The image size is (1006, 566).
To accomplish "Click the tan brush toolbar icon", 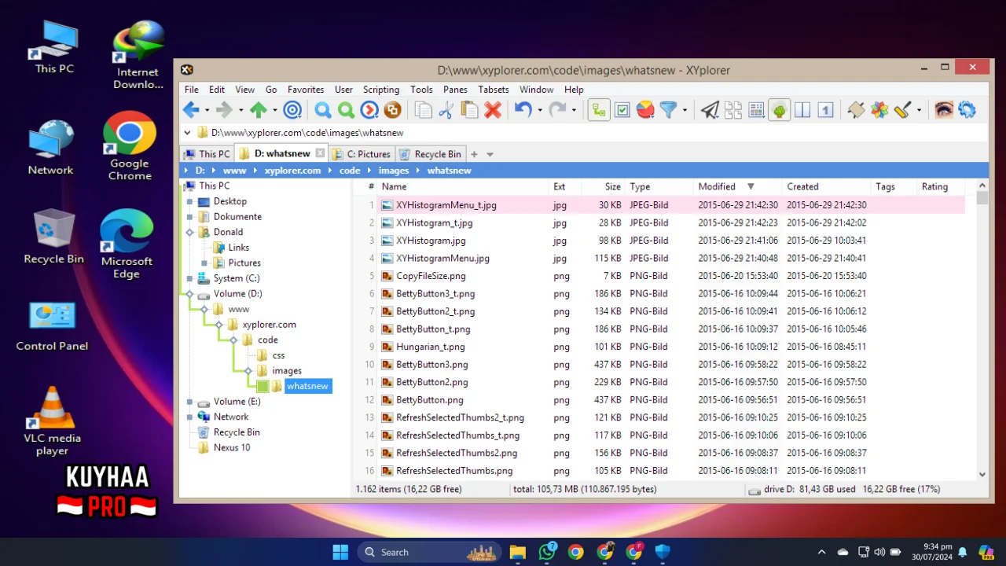I will tap(856, 110).
